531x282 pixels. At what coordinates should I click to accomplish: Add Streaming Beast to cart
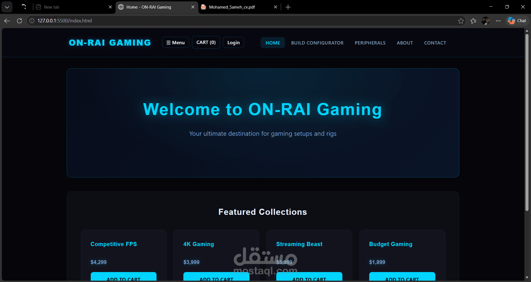(309, 277)
